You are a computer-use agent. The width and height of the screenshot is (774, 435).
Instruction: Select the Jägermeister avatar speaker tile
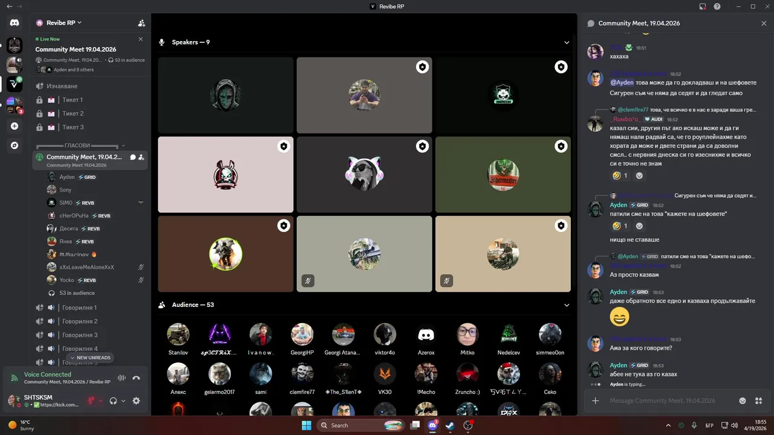(x=503, y=175)
